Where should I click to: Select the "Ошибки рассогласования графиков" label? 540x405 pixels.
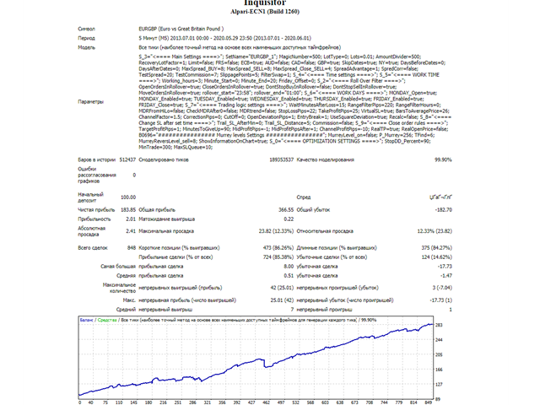click(x=97, y=175)
